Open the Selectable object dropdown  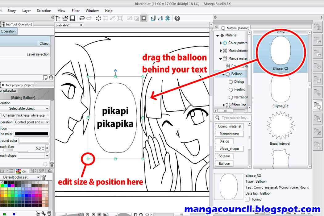point(25,109)
